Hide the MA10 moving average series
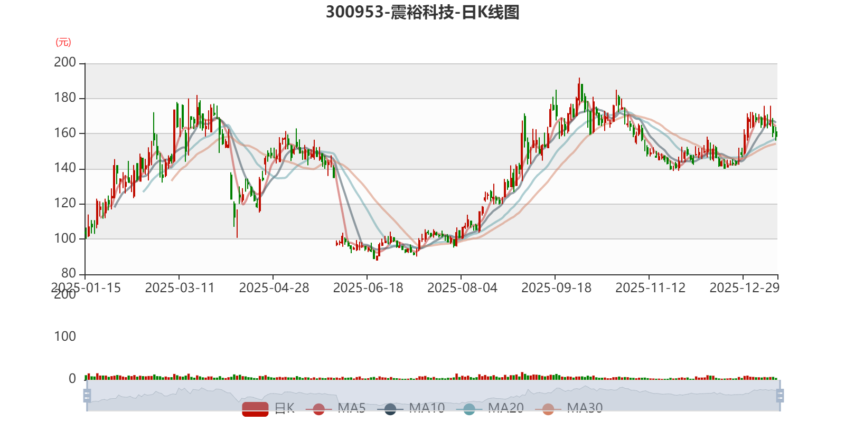845x422 pixels. pos(411,408)
